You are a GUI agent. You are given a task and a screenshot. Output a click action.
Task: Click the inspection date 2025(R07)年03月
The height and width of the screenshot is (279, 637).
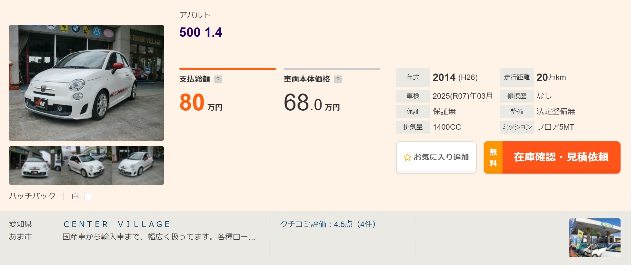coord(463,96)
